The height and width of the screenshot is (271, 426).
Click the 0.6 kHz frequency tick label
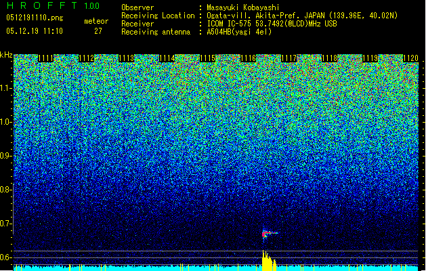(6, 257)
